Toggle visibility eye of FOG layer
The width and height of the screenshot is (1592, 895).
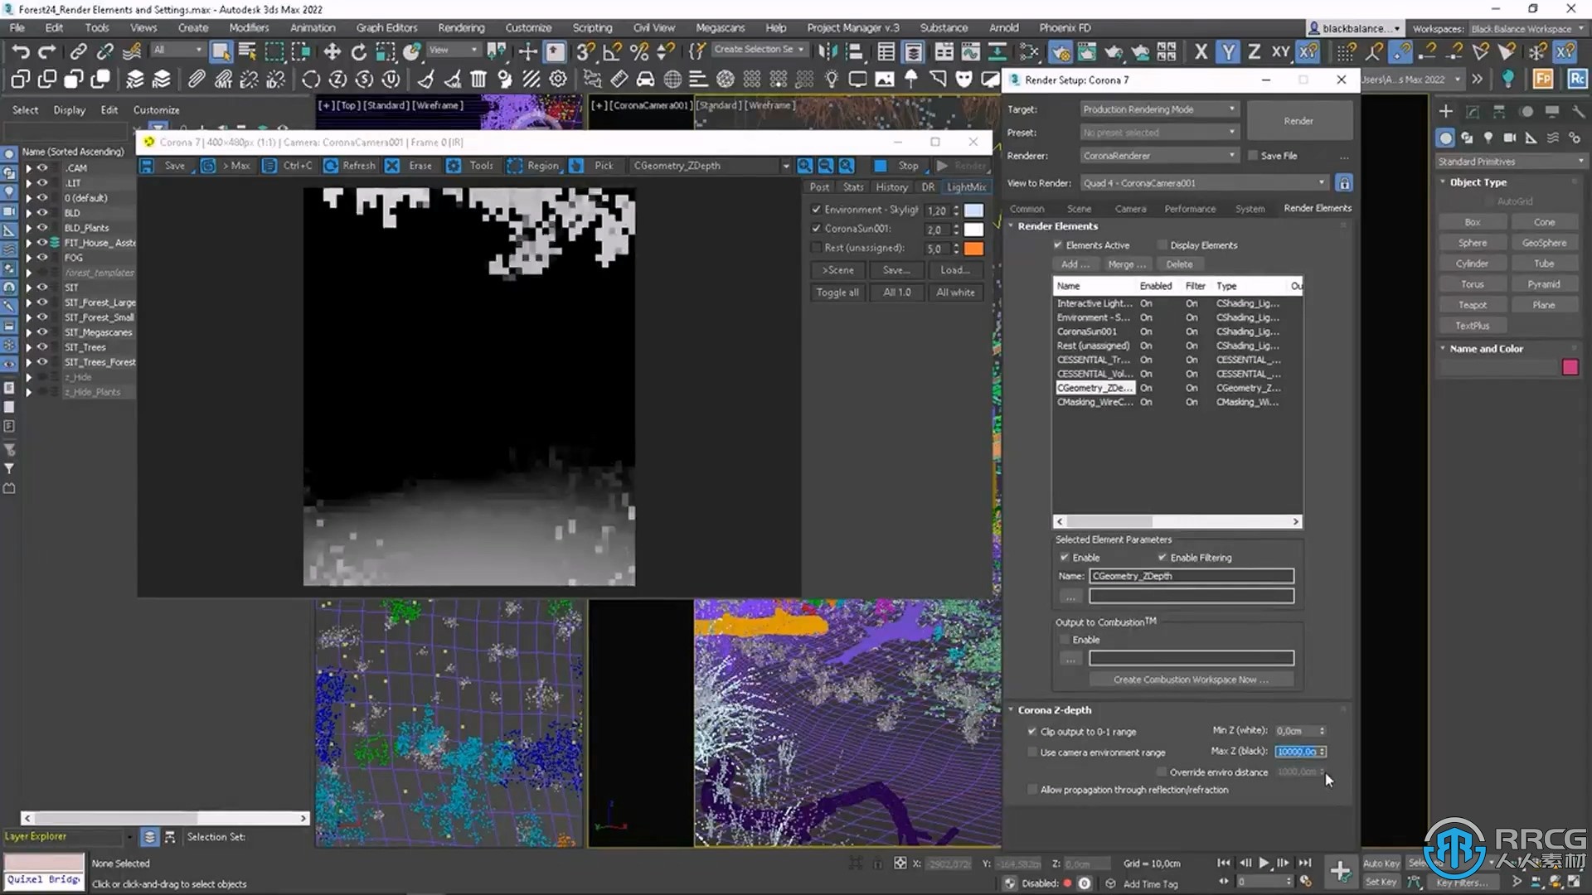coord(42,257)
